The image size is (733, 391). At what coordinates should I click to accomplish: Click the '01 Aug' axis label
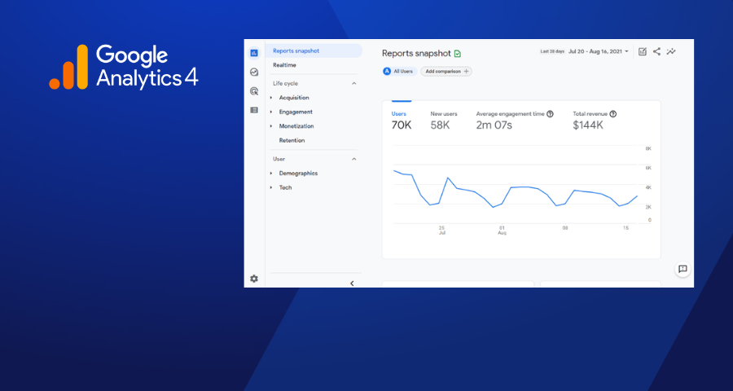pyautogui.click(x=502, y=230)
